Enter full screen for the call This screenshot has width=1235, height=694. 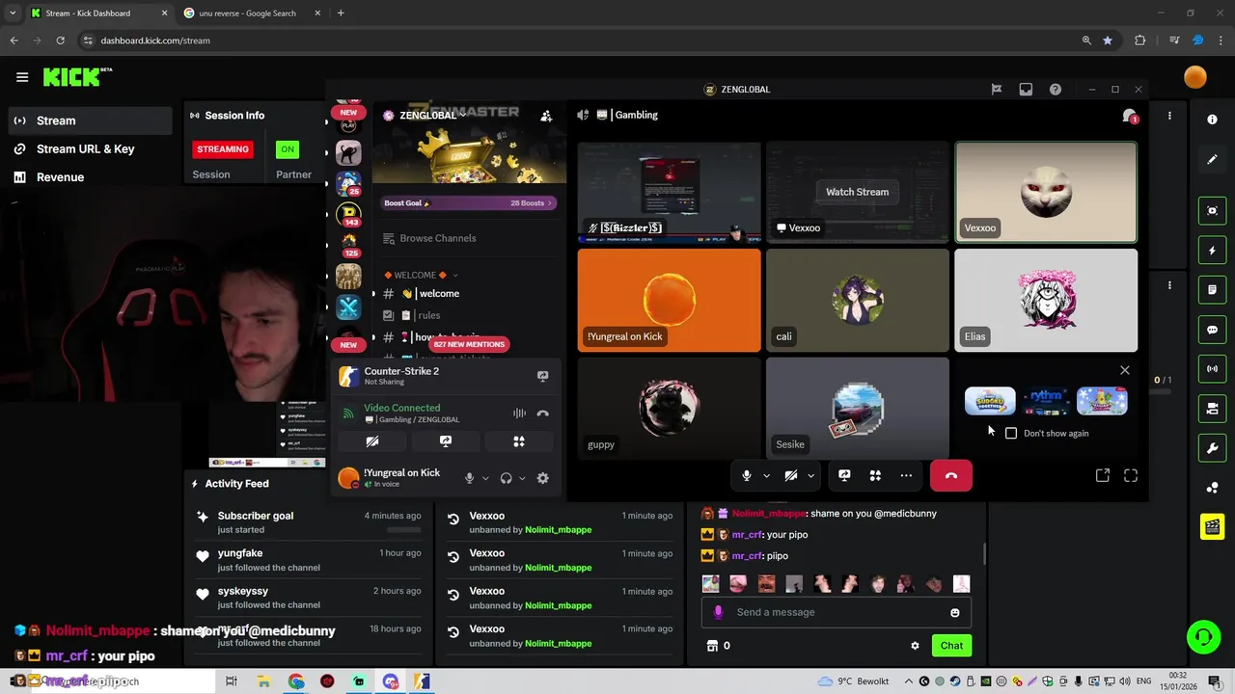click(1131, 475)
